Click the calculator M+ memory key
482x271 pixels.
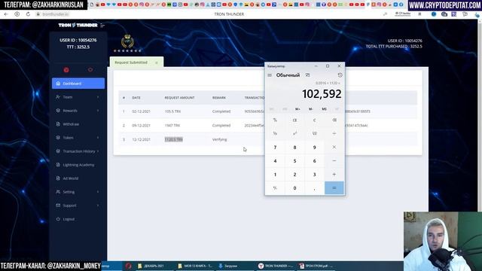(297, 109)
